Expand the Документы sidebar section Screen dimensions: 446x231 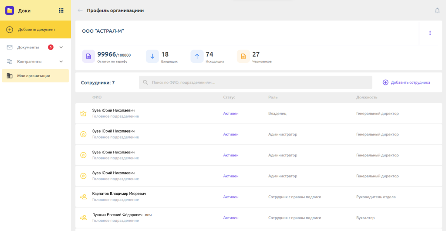[61, 47]
